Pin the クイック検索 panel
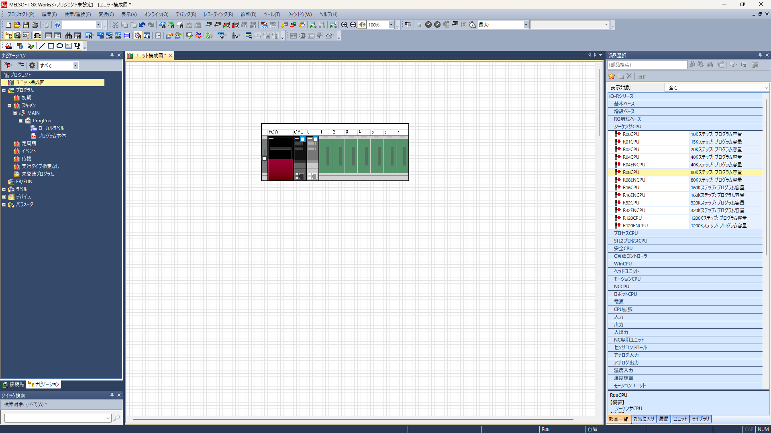The height and width of the screenshot is (433, 771). coord(112,395)
